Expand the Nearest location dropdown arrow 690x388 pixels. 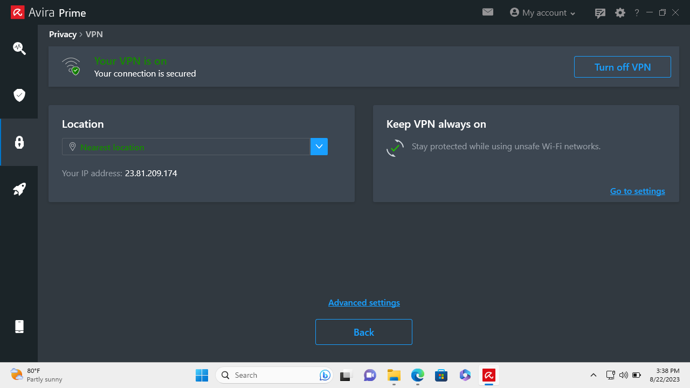coord(319,147)
